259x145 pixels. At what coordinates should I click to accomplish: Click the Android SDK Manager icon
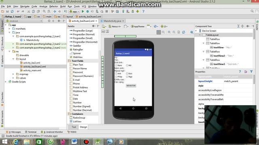point(133,11)
